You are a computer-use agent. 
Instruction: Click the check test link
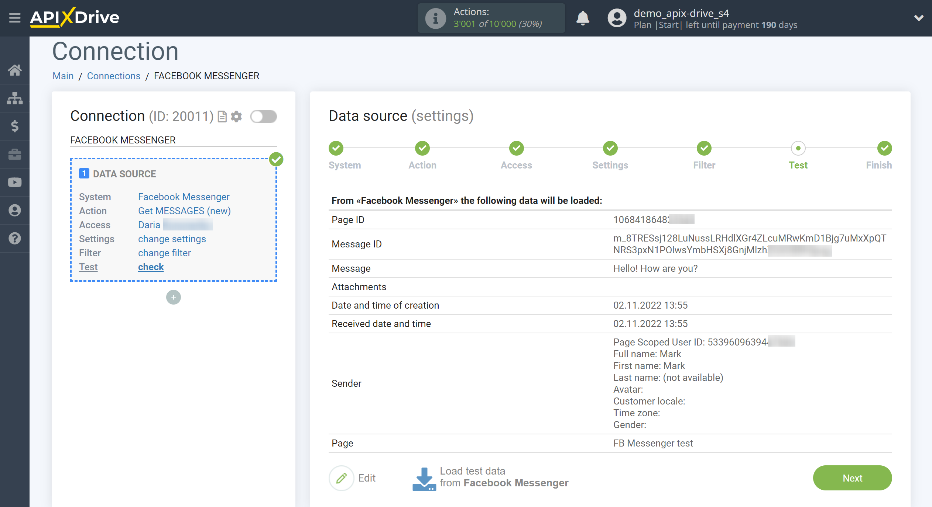point(151,267)
